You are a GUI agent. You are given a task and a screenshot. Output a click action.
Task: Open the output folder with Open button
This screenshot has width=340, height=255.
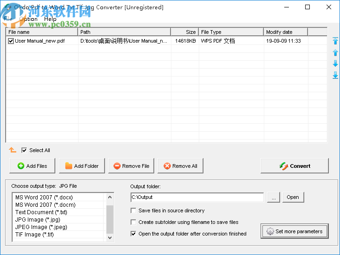293,197
